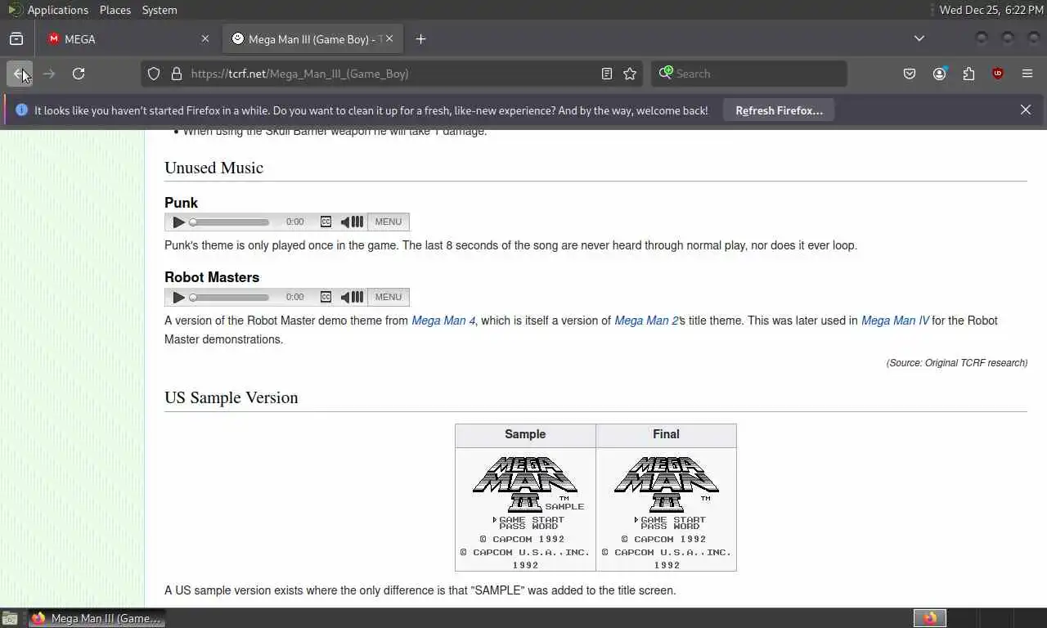The image size is (1047, 628).
Task: Mute the Punk audio player
Action: 344,222
